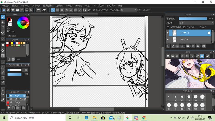Screen dimensions: 215x121
Task: Open Google Chrome from the taskbar
Action: point(144,118)
